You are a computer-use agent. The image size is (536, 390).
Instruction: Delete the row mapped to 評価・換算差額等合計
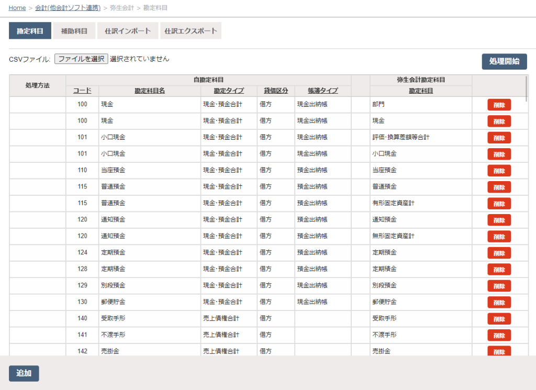click(499, 138)
